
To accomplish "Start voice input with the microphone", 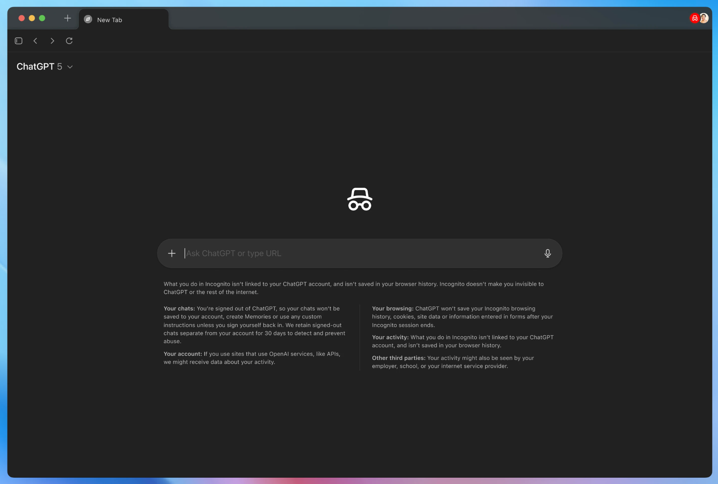I will pos(547,253).
